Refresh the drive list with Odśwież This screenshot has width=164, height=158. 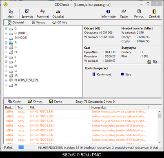tap(16, 23)
